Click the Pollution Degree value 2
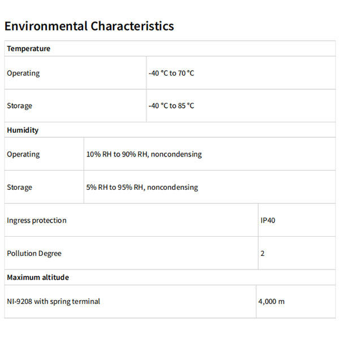Viewport: 339px width, 339px height. coord(263,253)
